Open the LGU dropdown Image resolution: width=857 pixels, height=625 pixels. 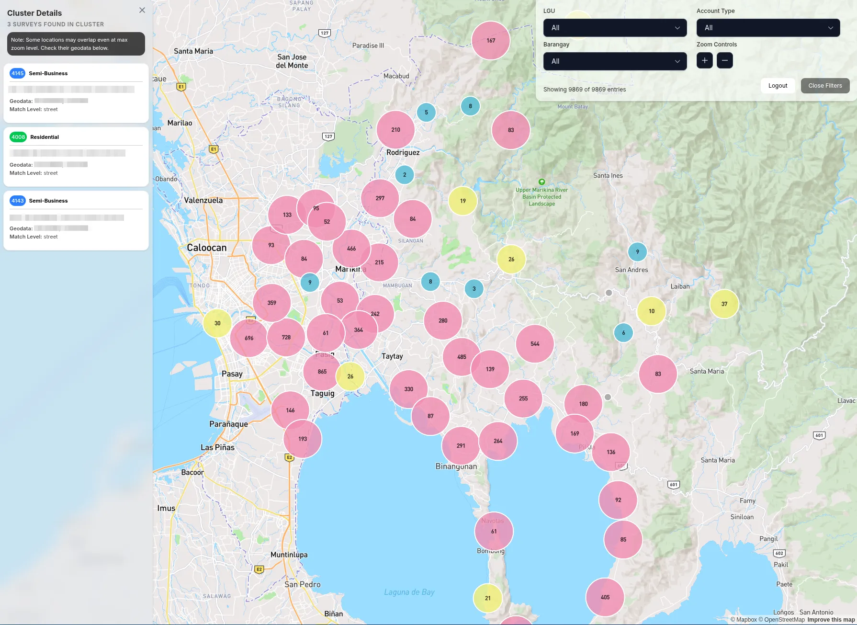coord(615,28)
